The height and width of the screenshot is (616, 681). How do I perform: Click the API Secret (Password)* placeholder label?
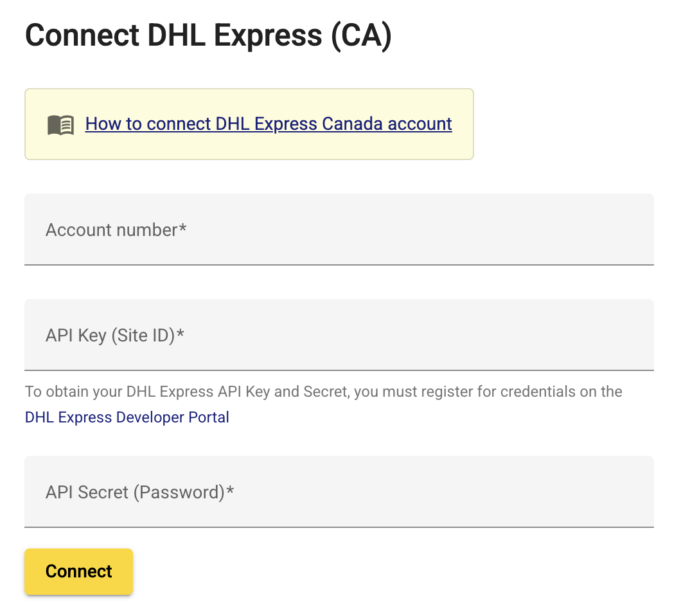coord(139,493)
